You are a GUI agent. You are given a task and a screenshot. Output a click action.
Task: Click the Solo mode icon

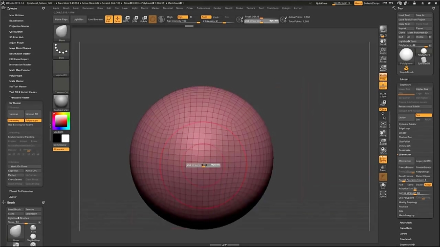[383, 185]
